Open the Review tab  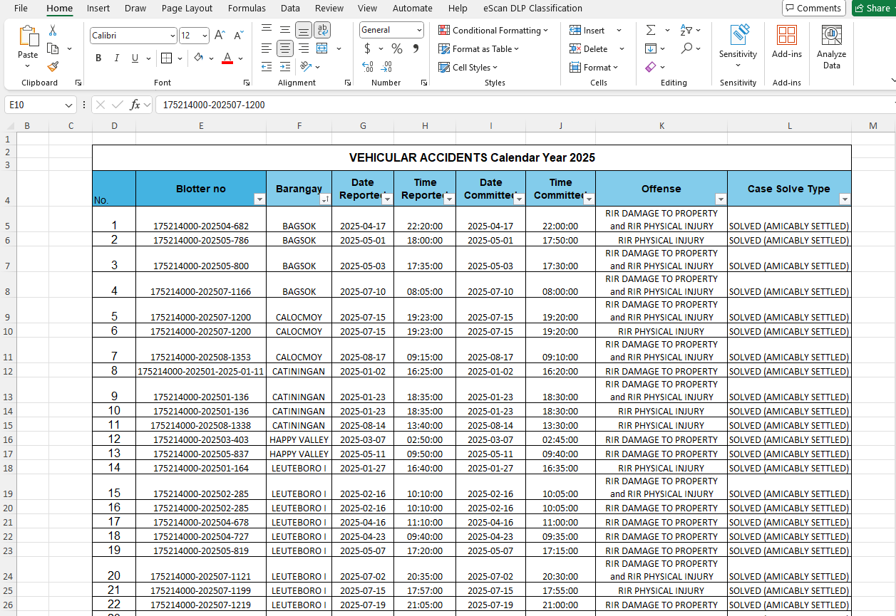click(x=329, y=9)
